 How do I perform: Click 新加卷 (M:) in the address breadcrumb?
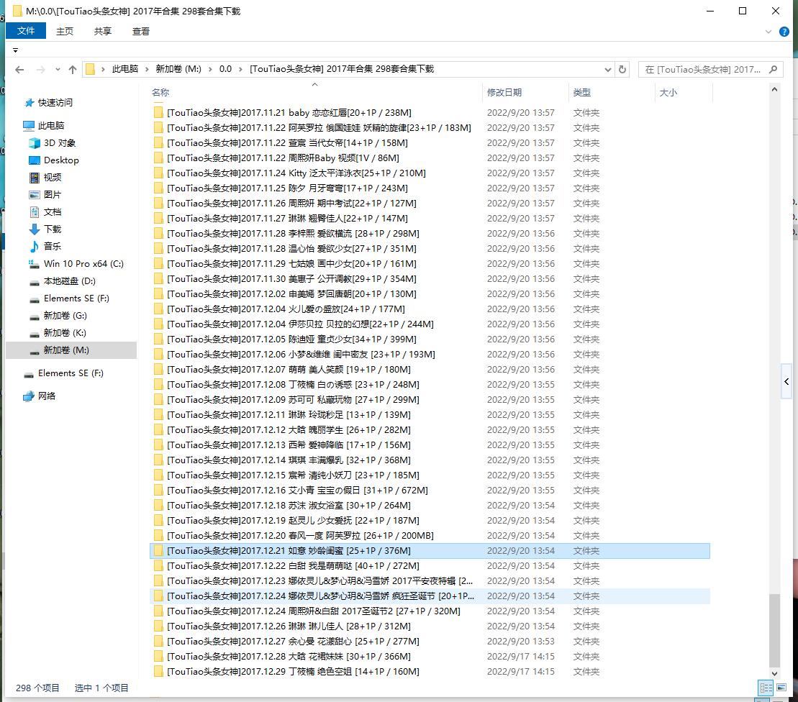pos(178,69)
